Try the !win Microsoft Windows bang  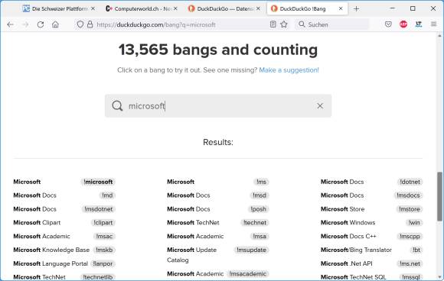[x=414, y=223]
